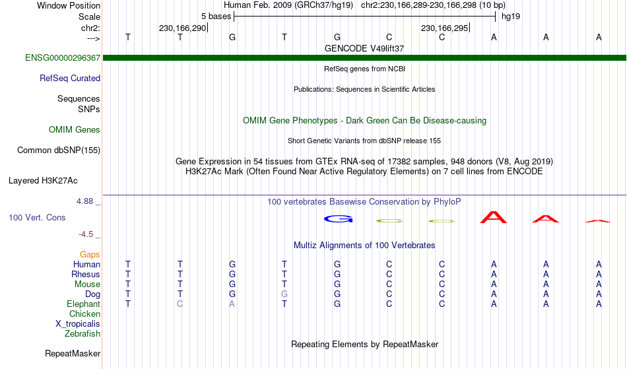Click the Layered H3K27Ac track label
Screen dimensions: 627x369
pyautogui.click(x=43, y=181)
